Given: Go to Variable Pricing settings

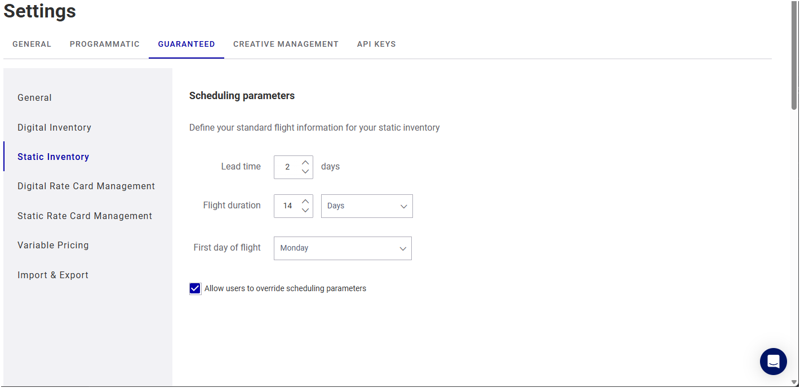Looking at the screenshot, I should [x=53, y=246].
